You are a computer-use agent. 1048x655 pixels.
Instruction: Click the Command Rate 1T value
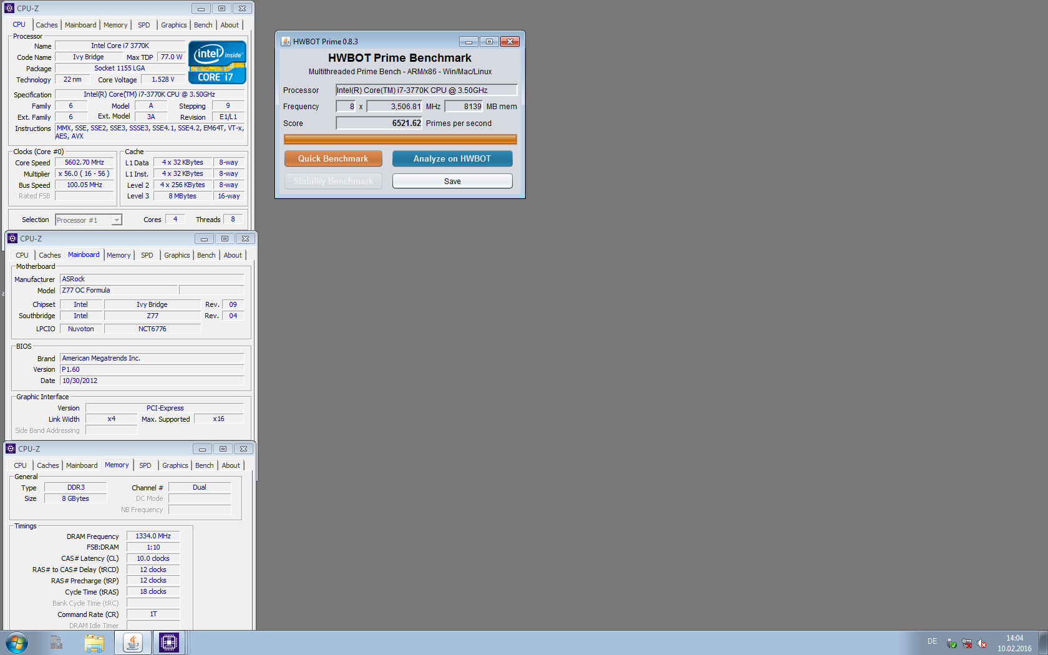(x=153, y=614)
